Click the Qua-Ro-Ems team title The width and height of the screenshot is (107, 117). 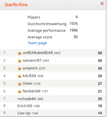coord(16,5)
